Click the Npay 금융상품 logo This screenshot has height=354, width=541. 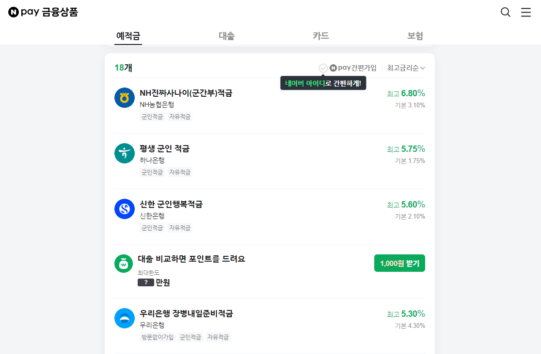(43, 12)
